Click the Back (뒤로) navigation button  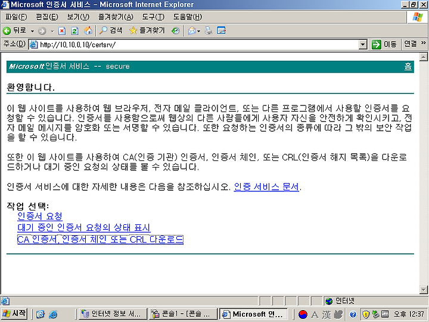14,30
